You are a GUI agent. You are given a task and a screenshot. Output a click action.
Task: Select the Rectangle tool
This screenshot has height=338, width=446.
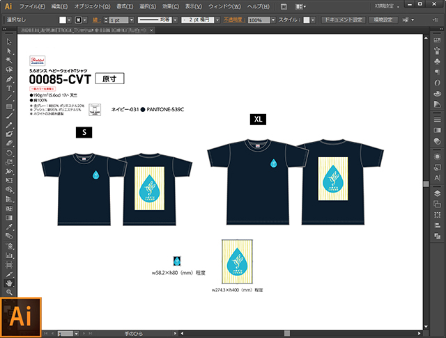coord(9,106)
